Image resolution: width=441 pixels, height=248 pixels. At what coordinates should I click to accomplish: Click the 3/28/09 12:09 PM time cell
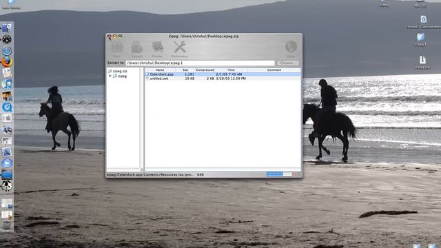click(231, 79)
